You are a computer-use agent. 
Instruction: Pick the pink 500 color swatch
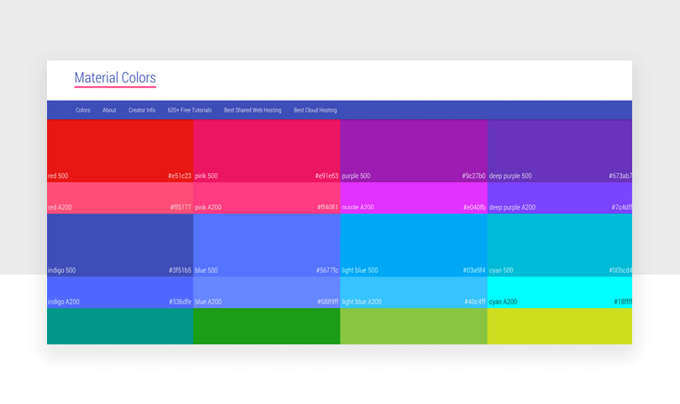pos(267,151)
